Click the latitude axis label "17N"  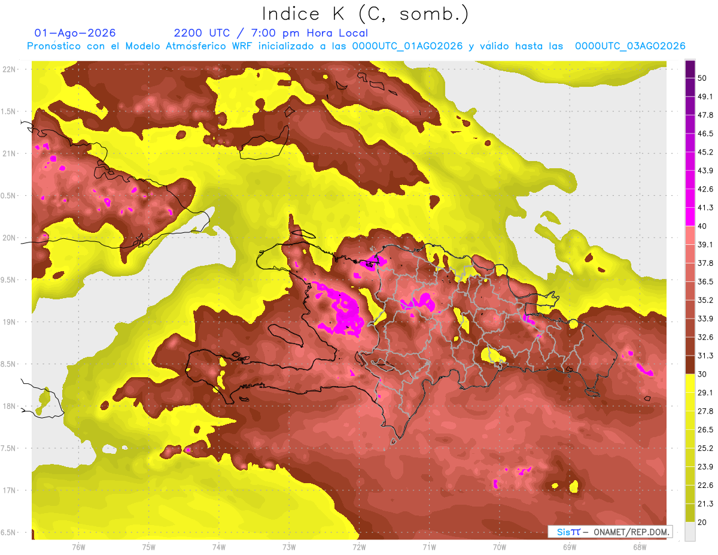coord(9,490)
